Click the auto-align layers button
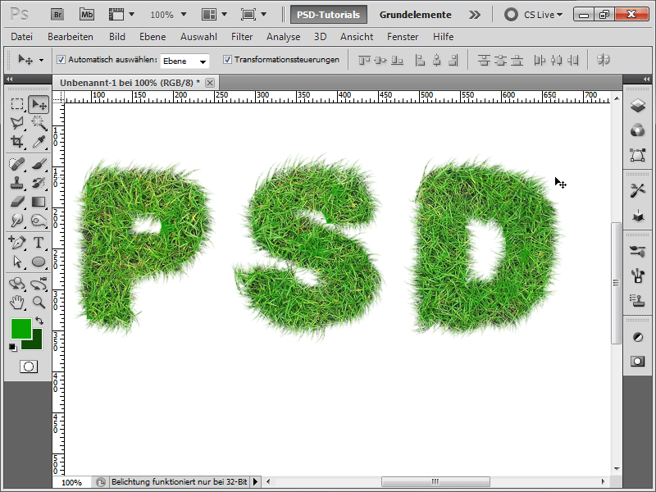The height and width of the screenshot is (492, 656). pyautogui.click(x=603, y=60)
